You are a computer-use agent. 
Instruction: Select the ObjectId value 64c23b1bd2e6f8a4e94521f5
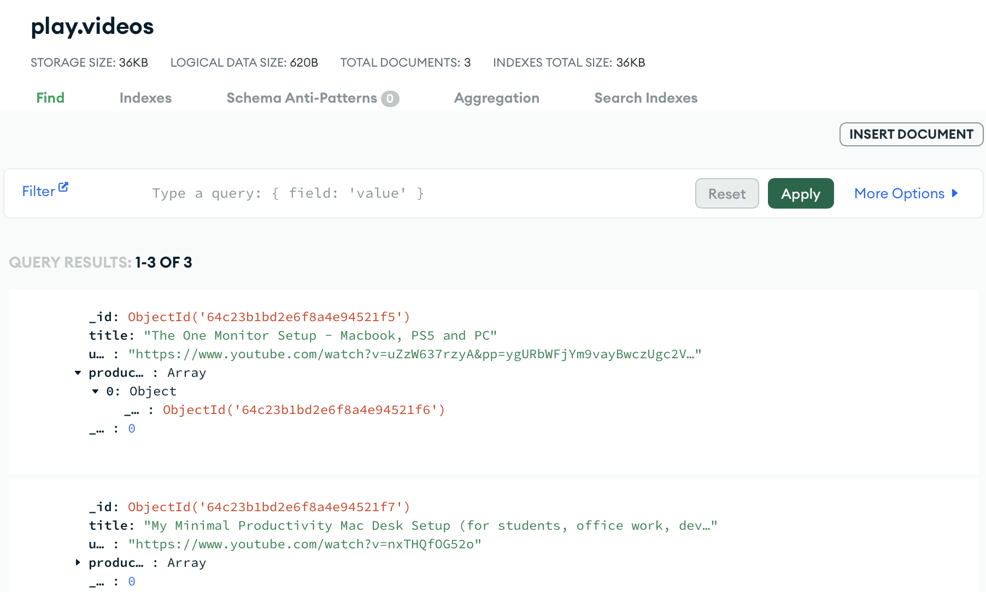tap(268, 317)
